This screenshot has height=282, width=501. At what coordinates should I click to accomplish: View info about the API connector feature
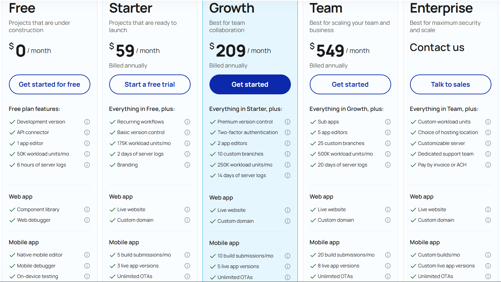87,132
